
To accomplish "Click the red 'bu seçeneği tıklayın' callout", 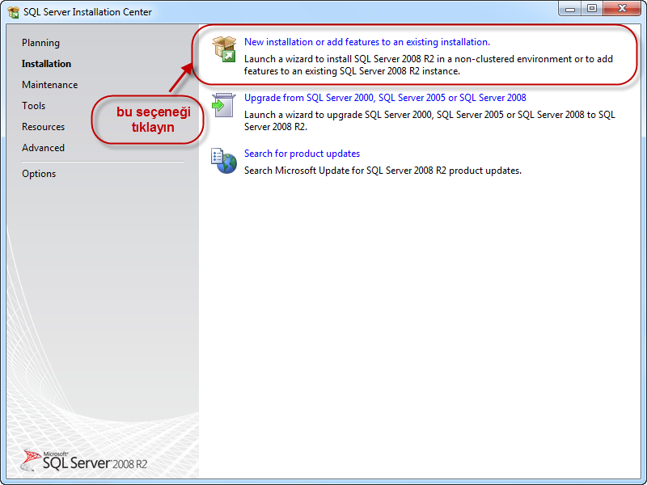I will 146,120.
